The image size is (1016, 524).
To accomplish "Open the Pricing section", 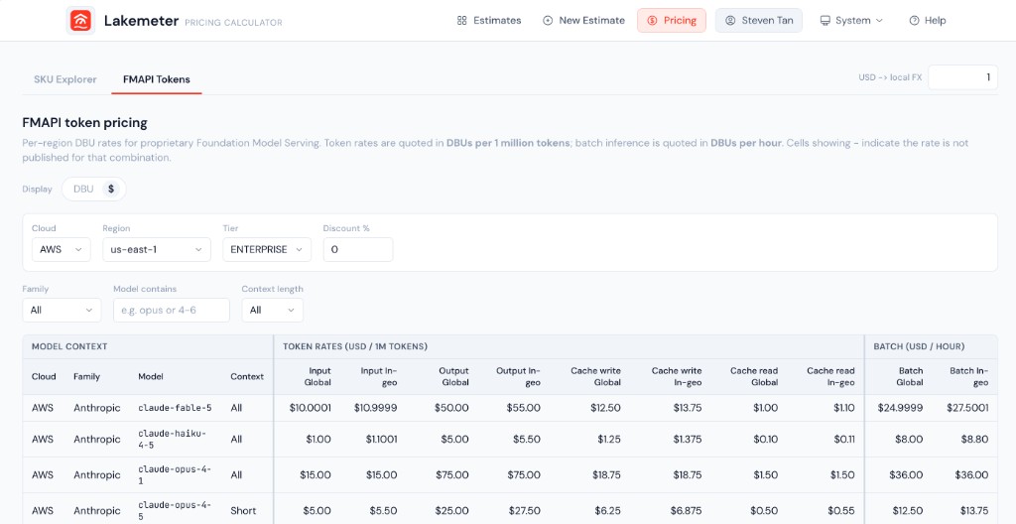I will tap(672, 21).
